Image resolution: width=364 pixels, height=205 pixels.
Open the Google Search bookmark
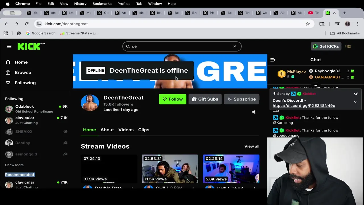pyautogui.click(x=41, y=33)
